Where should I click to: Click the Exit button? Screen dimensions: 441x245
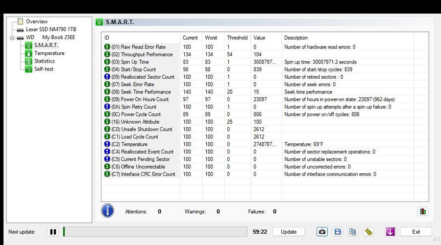(x=416, y=232)
